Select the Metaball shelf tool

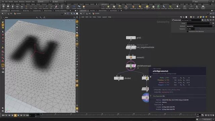point(79,7)
